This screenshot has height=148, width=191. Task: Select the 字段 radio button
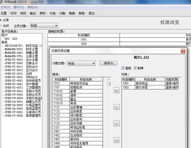1,26
